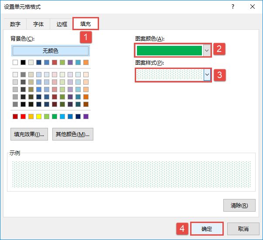Switch to the 数字 tab

[15, 24]
